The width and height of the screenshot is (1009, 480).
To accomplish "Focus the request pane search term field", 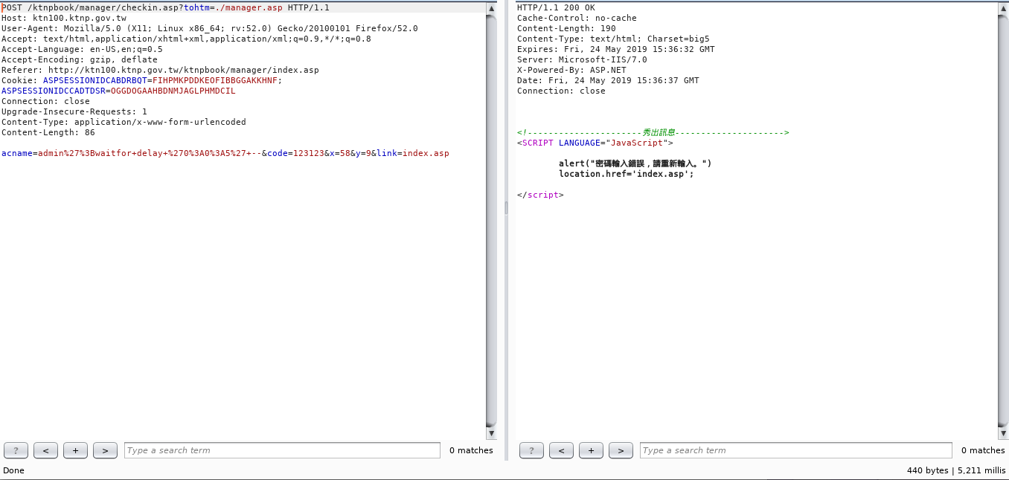I will click(x=282, y=450).
